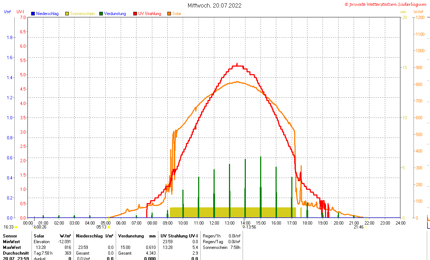This screenshot has height=260, width=430.
Task: Click the 00:26 moon marker icon
Action: 35,227
